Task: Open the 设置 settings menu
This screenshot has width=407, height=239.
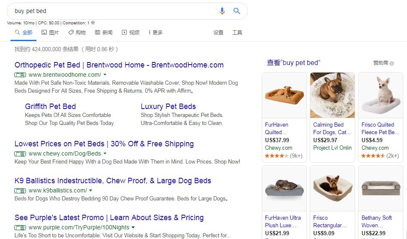Action: coord(218,32)
